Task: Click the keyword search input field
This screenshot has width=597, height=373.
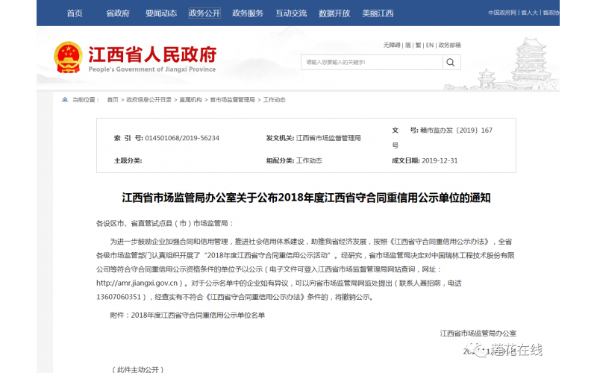Action: click(x=372, y=63)
